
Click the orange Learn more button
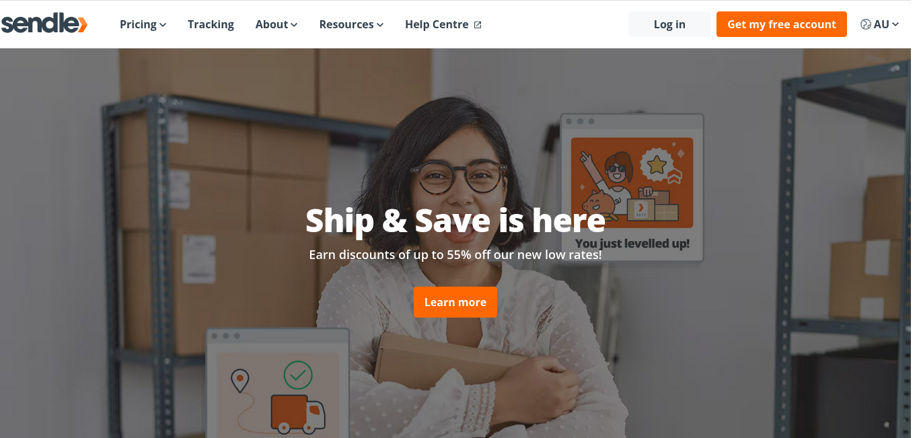[x=455, y=302]
